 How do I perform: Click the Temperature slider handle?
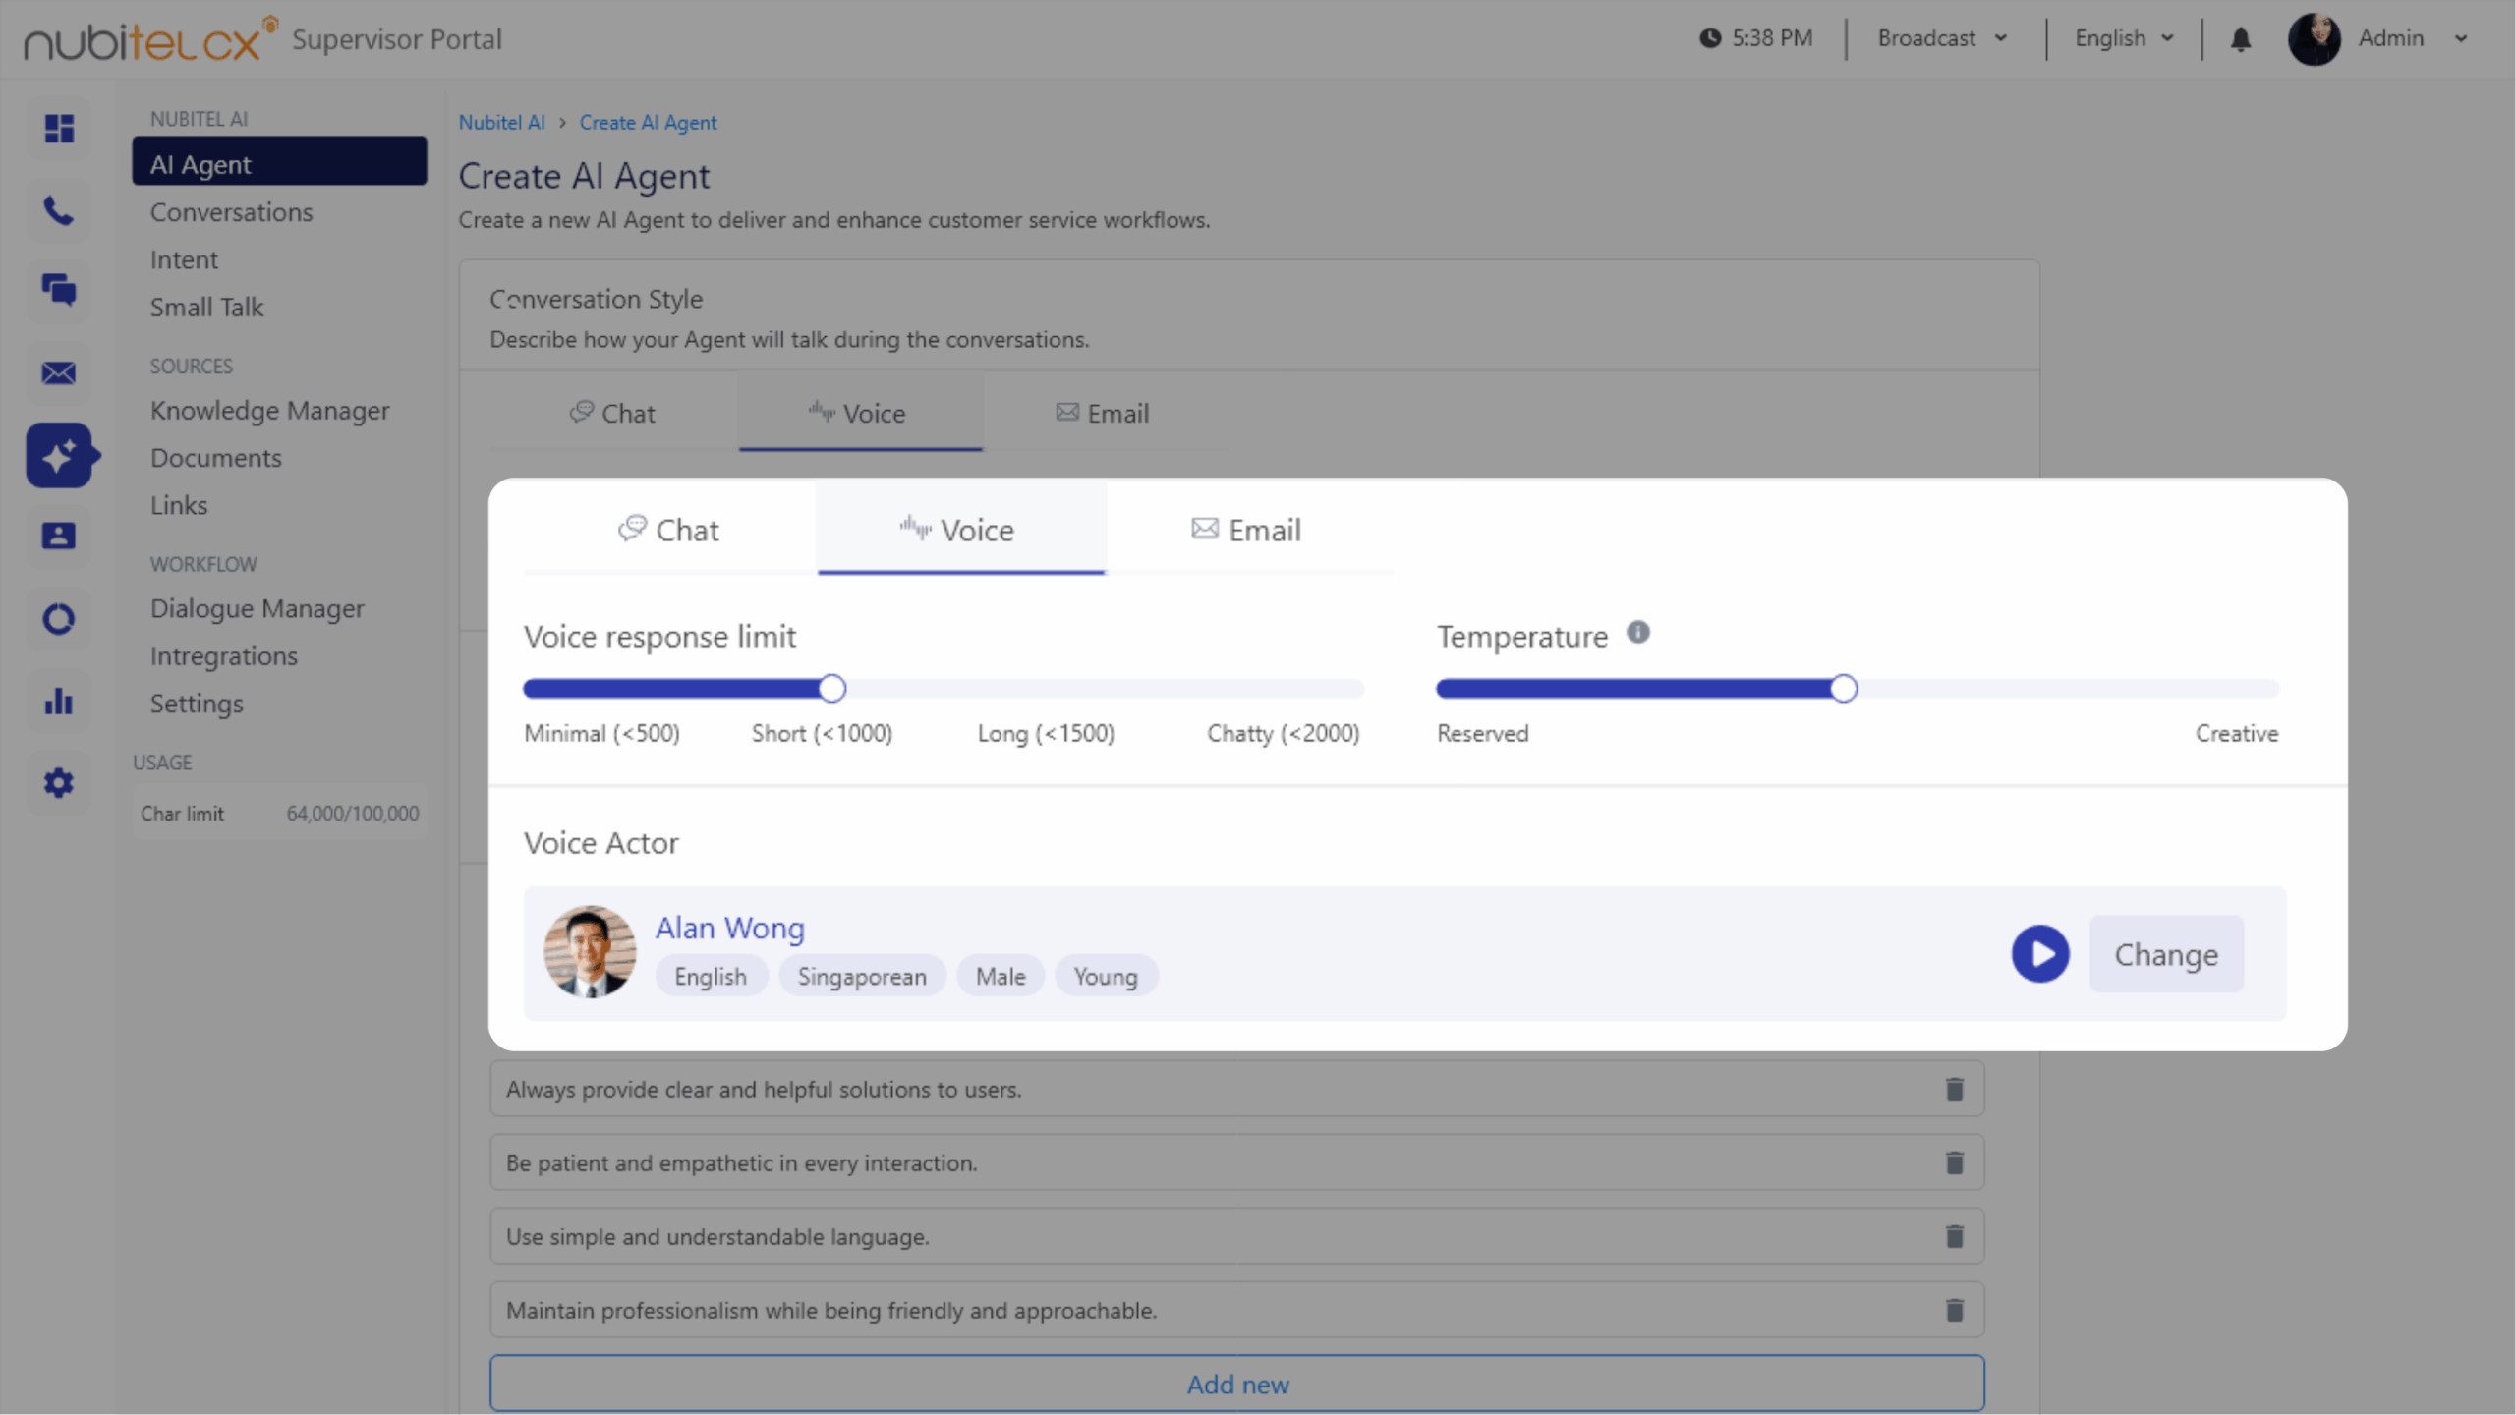click(1843, 688)
